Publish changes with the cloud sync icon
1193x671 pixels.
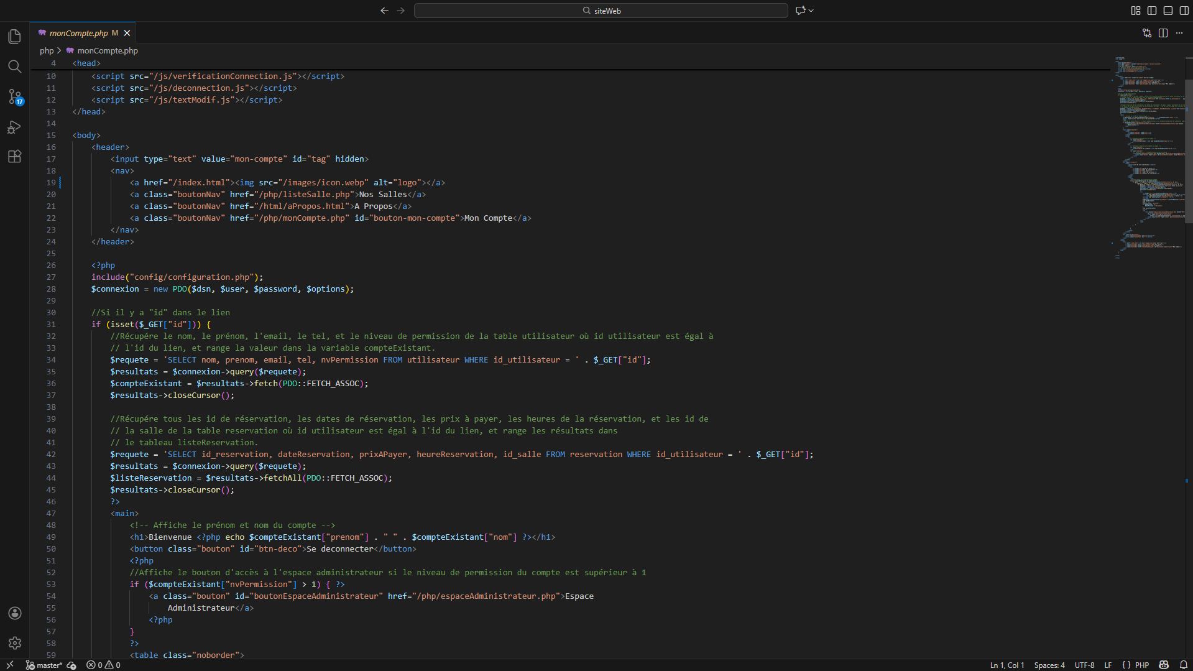[x=71, y=665]
